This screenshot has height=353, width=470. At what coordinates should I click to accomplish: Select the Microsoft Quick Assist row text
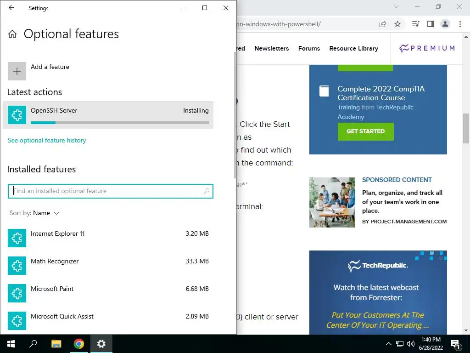[62, 316]
